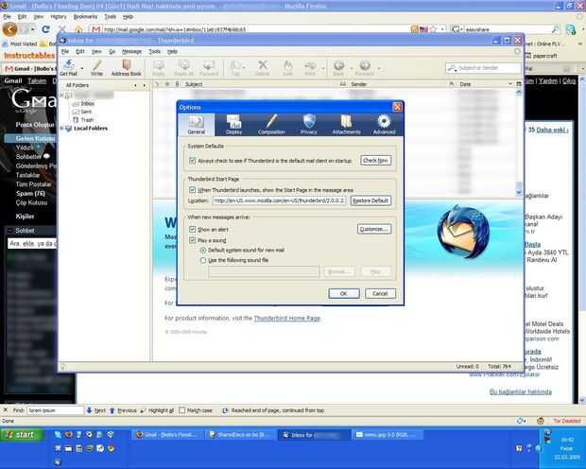
Task: Open the Thunderbird Forward navigation history dropdown
Action: (379, 68)
